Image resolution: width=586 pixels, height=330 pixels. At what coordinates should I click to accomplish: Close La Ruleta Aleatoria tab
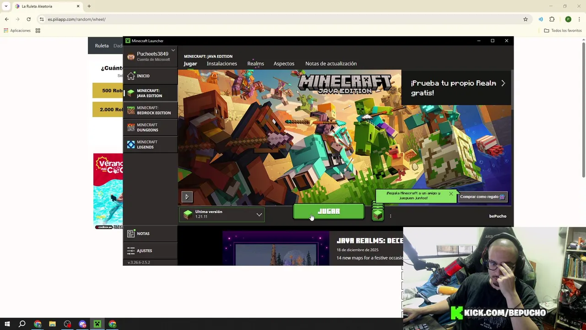(78, 6)
